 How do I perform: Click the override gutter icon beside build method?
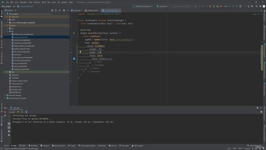(x=74, y=33)
